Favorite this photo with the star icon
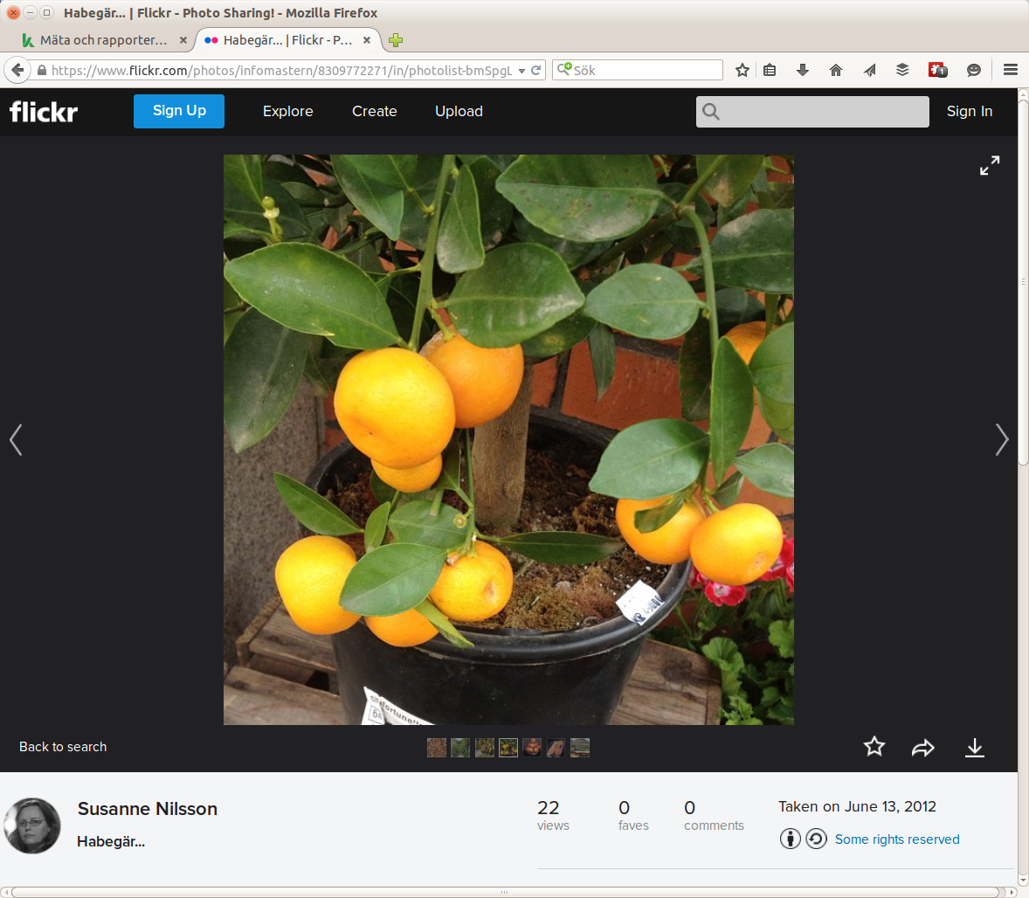1029x898 pixels. (x=874, y=747)
